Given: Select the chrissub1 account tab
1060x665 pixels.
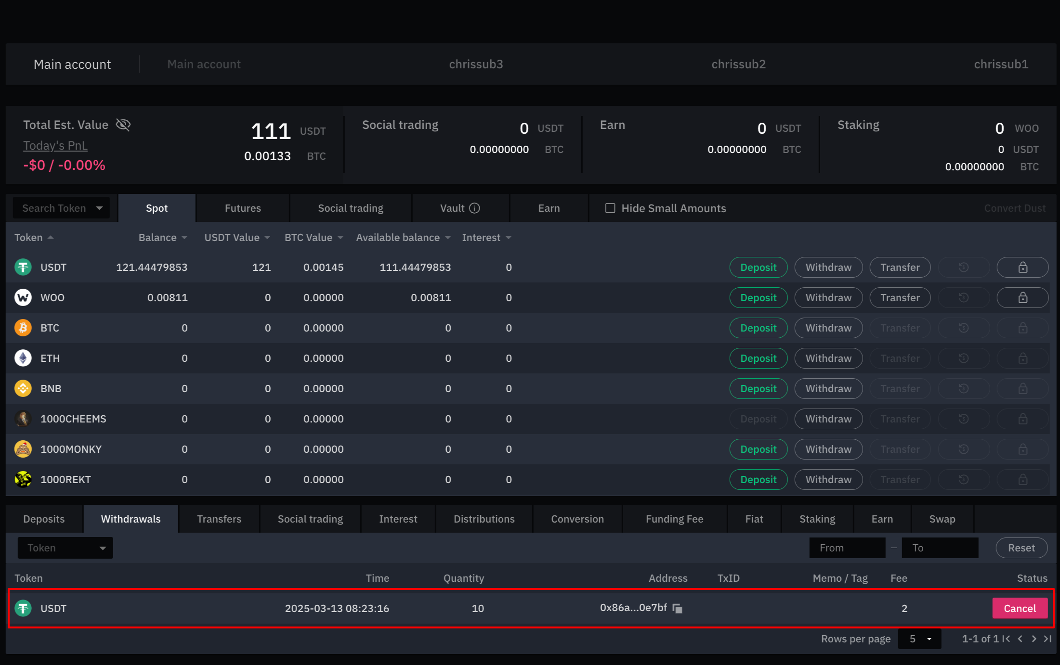Looking at the screenshot, I should (1001, 64).
